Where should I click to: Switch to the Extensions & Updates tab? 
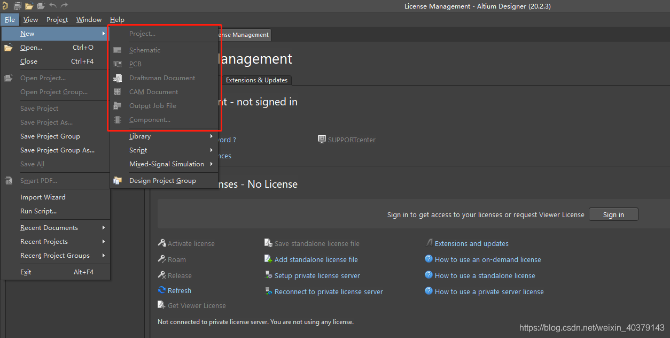256,80
